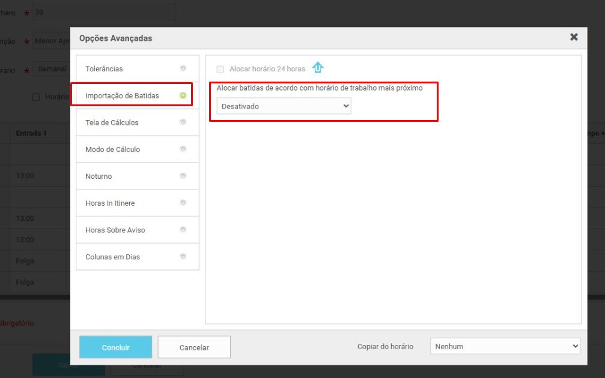Click the Cancelar button in dialog
Viewport: 605px width, 378px height.
[x=194, y=347]
